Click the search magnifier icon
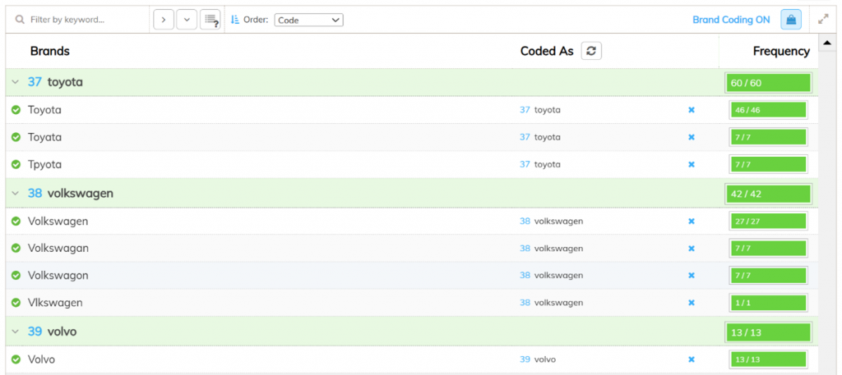The width and height of the screenshot is (842, 375). click(x=20, y=20)
